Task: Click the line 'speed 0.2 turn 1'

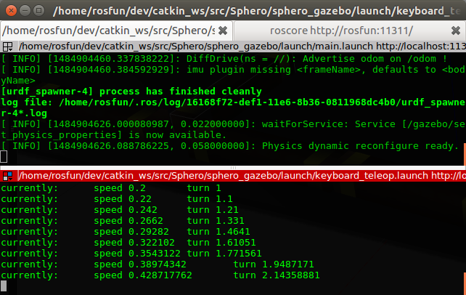Action: point(111,188)
